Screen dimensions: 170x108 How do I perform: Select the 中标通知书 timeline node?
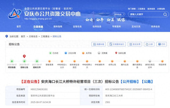100,61
